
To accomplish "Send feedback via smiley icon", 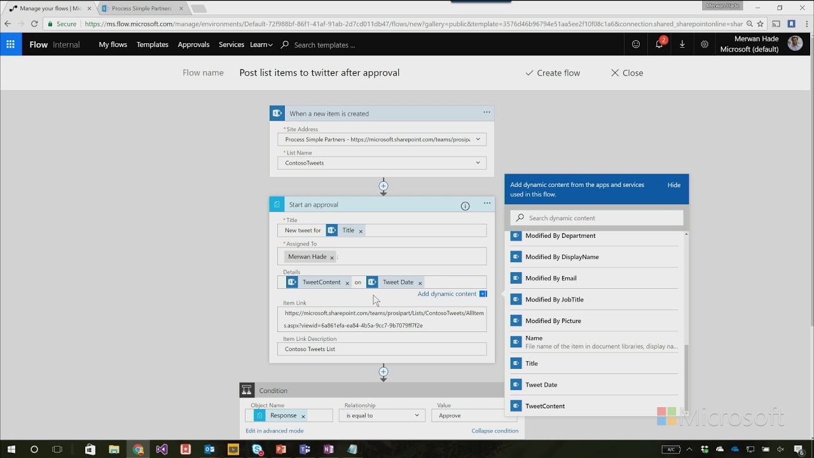I will point(636,45).
